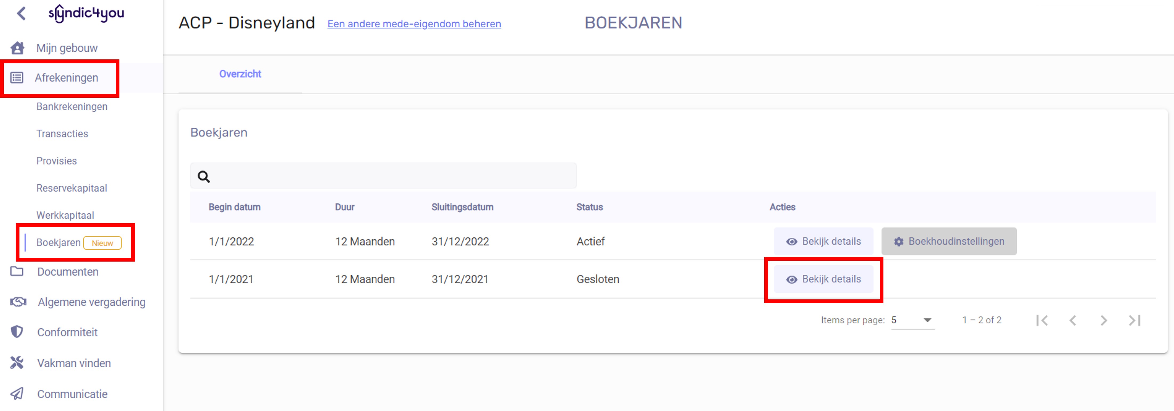The height and width of the screenshot is (411, 1174).
Task: Go to the last page of results
Action: point(1134,320)
